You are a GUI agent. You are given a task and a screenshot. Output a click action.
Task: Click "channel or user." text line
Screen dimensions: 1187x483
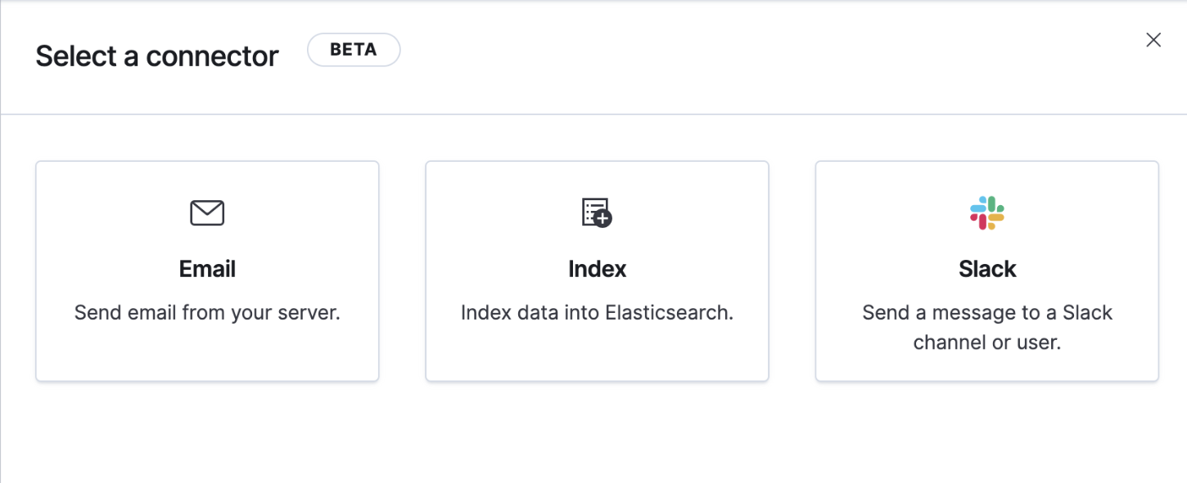987,342
